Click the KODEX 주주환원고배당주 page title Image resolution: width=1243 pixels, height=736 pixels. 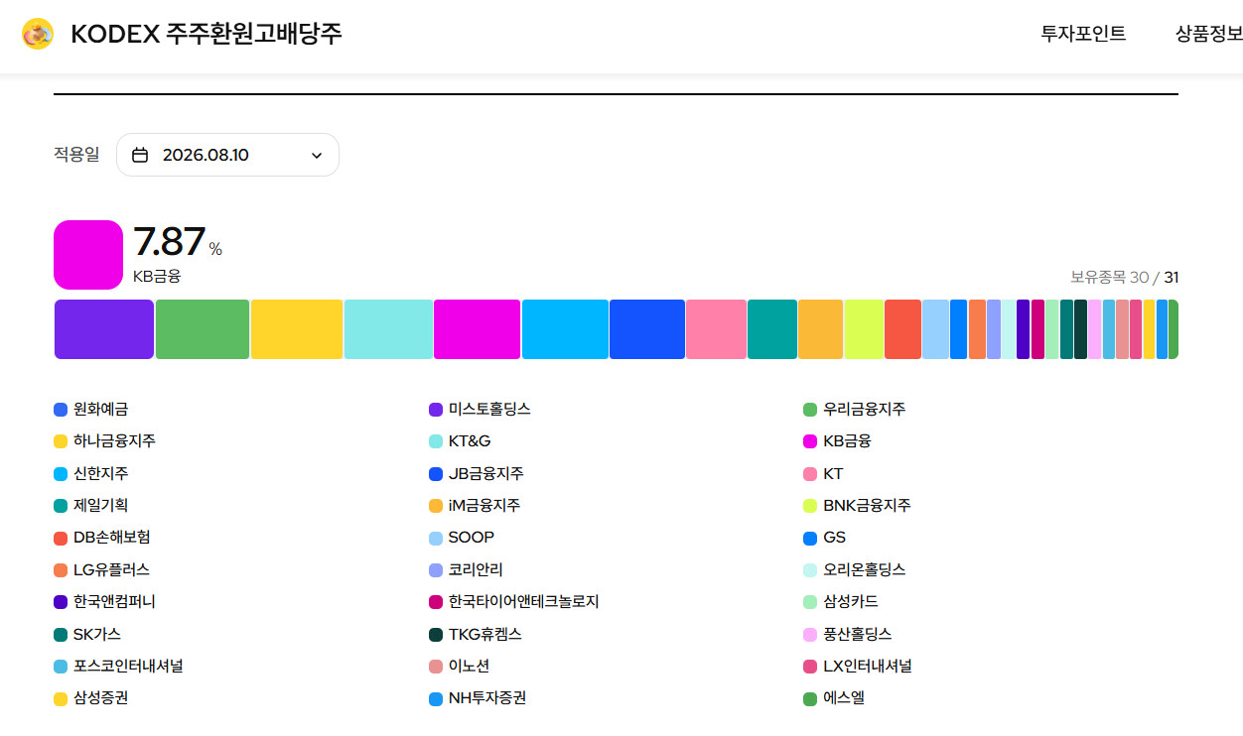pyautogui.click(x=207, y=33)
